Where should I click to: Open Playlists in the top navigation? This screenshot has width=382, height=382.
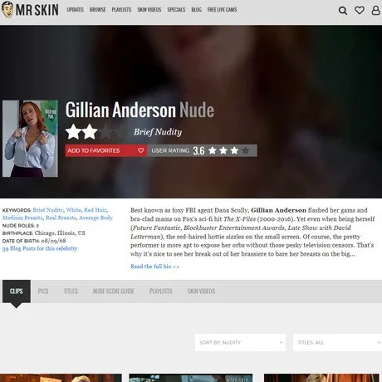pyautogui.click(x=121, y=10)
